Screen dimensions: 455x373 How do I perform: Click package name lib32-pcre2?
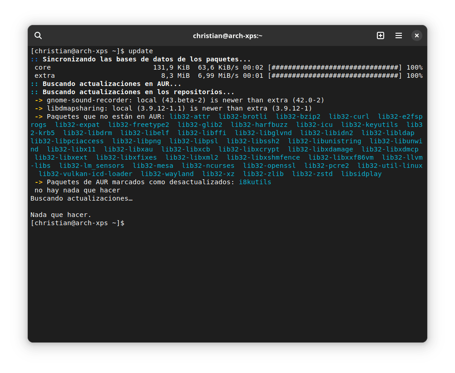pos(326,166)
